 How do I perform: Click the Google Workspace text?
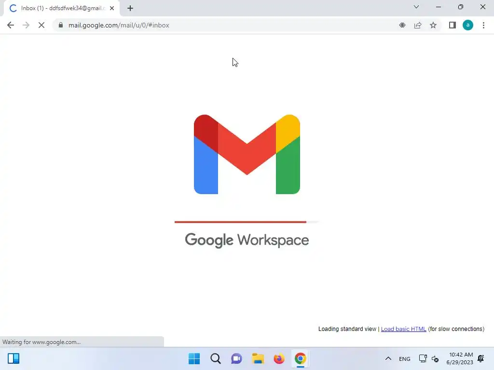[x=247, y=240]
